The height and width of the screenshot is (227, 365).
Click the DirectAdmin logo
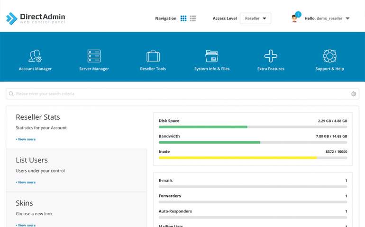click(x=36, y=18)
